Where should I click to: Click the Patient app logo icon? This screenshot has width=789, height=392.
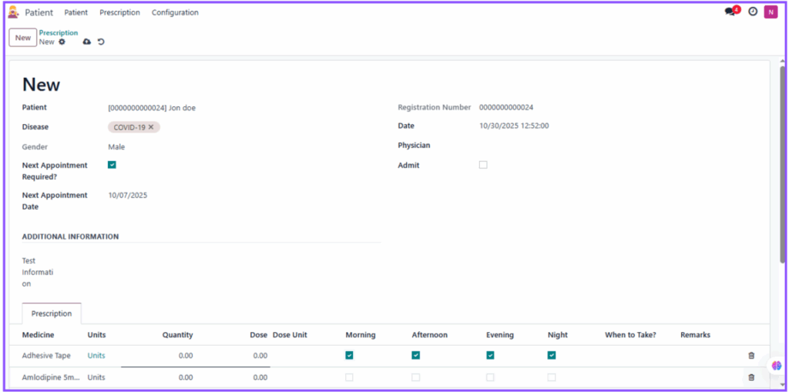pyautogui.click(x=13, y=12)
